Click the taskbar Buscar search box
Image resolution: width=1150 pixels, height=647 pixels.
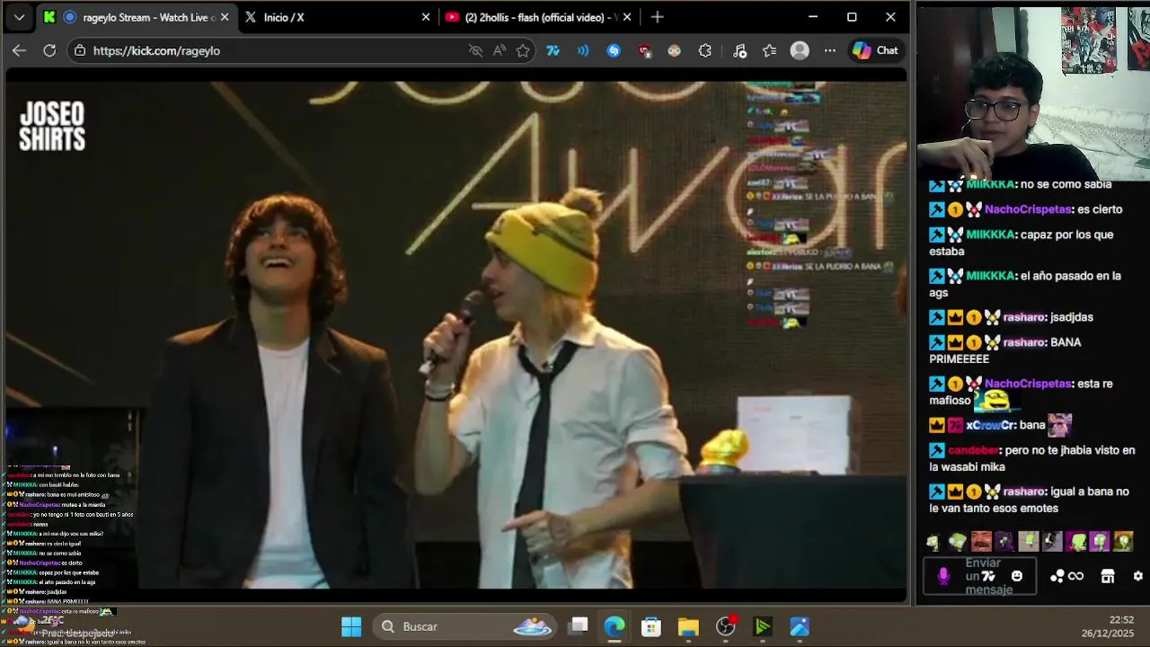tap(463, 626)
